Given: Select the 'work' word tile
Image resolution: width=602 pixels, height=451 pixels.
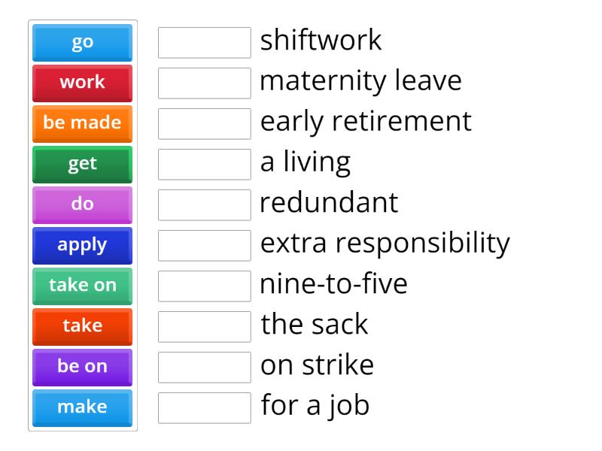Looking at the screenshot, I should 82,83.
